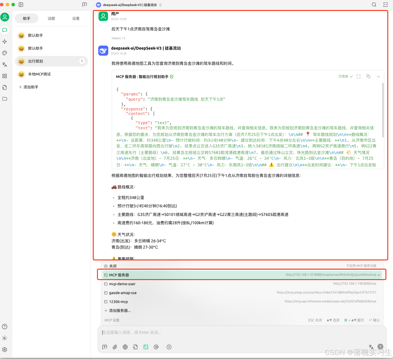
Task: Select 关闭 to disable MCP servers
Action: [x=242, y=266]
